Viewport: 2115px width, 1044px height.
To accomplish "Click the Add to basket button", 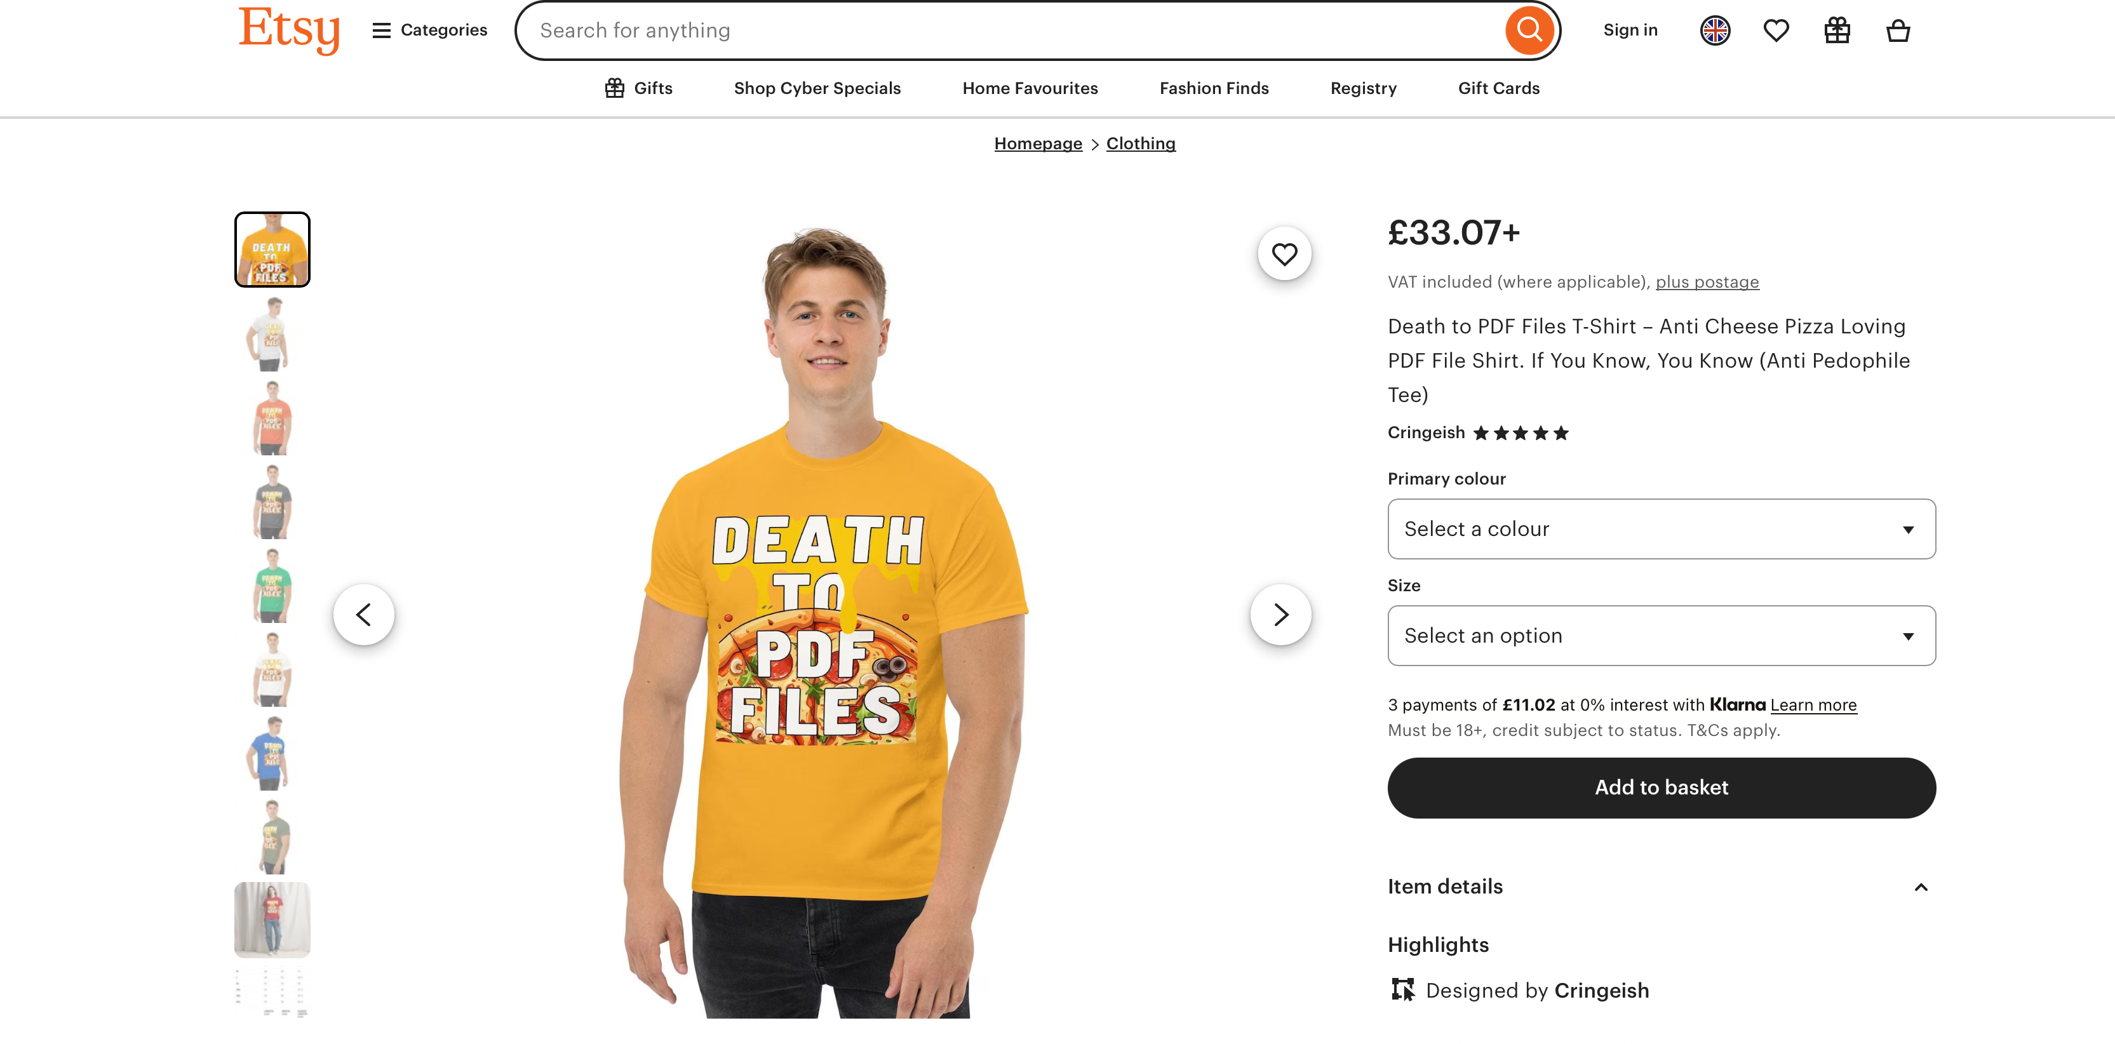I will [1661, 788].
